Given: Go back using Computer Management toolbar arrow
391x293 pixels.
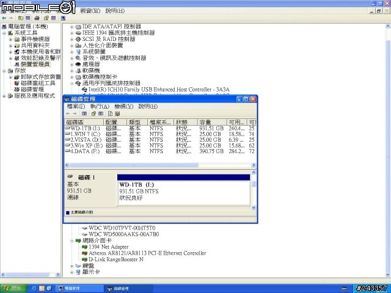Looking at the screenshot, I should click(x=4, y=18).
